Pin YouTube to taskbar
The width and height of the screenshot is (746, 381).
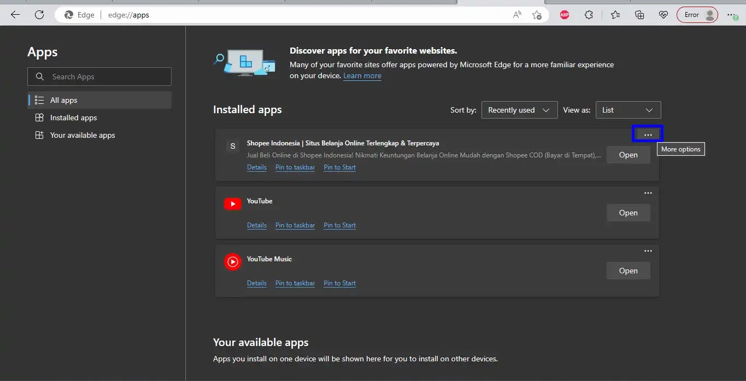click(295, 225)
